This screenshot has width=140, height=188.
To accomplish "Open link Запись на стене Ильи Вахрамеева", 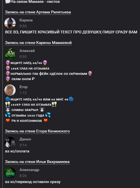I will pyautogui.click(x=37, y=162).
